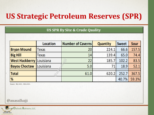Click the source citation below the table
154x115 pixels.
[x=20, y=84]
